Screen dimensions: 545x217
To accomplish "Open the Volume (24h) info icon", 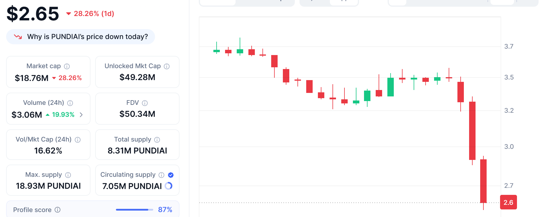I will [70, 103].
